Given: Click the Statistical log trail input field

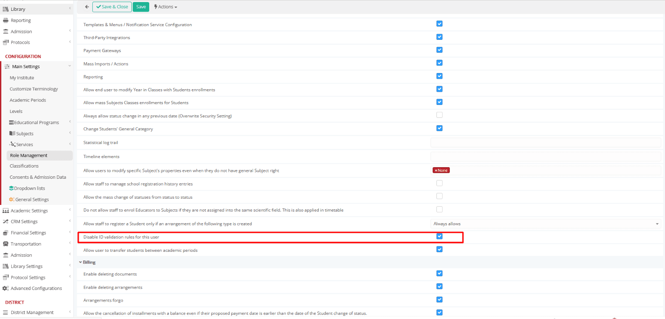Looking at the screenshot, I should coord(546,143).
